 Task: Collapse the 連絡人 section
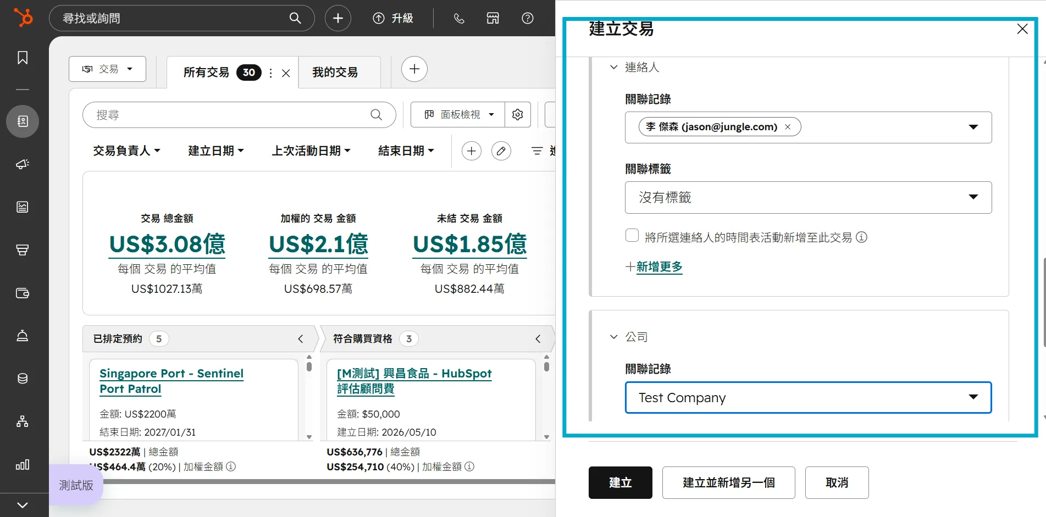click(x=614, y=67)
